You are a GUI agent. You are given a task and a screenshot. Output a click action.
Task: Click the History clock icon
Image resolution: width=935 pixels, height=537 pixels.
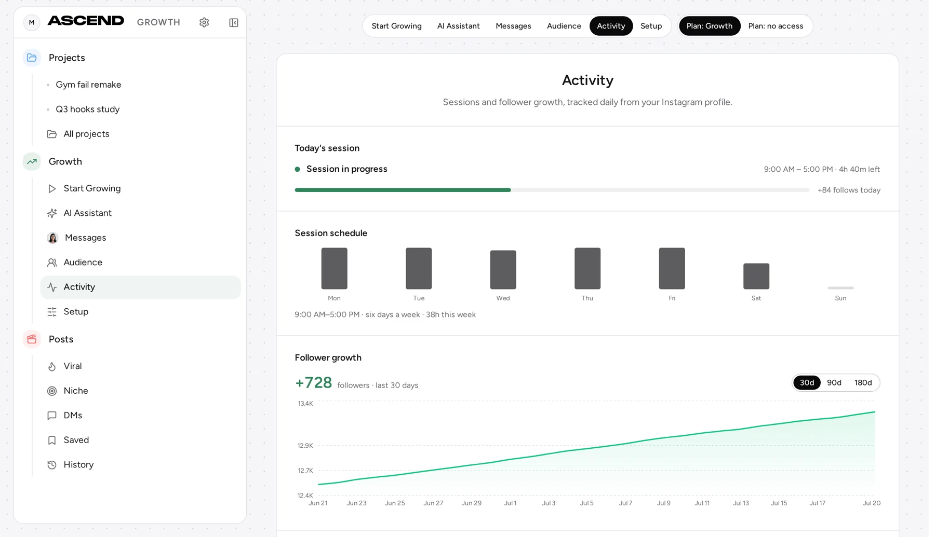[x=52, y=465]
